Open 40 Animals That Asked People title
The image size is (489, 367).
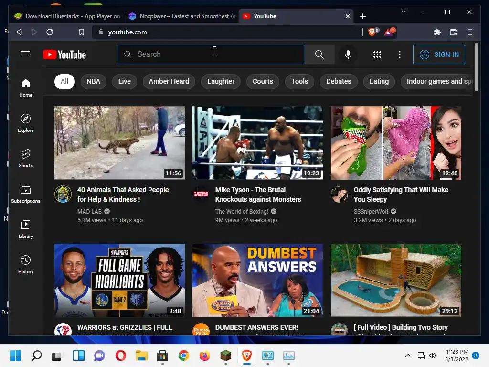[x=123, y=194]
